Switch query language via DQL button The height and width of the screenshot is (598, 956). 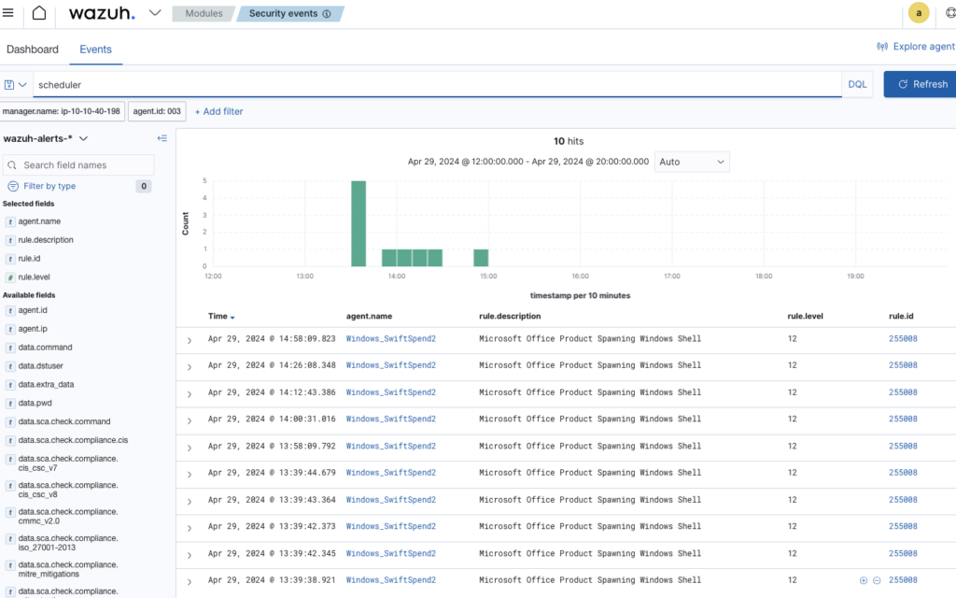857,85
